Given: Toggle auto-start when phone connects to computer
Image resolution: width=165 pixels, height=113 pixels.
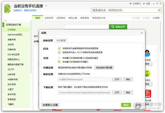Looking at the screenshot, I should point(59,48).
